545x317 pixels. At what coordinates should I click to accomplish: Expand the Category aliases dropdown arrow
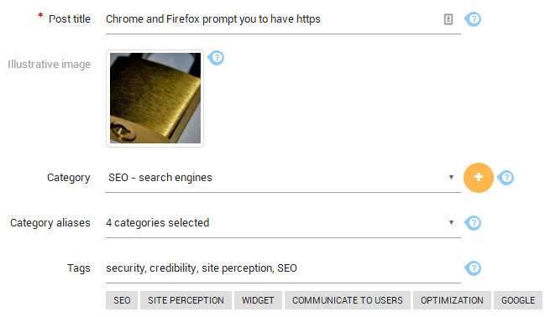tap(451, 222)
